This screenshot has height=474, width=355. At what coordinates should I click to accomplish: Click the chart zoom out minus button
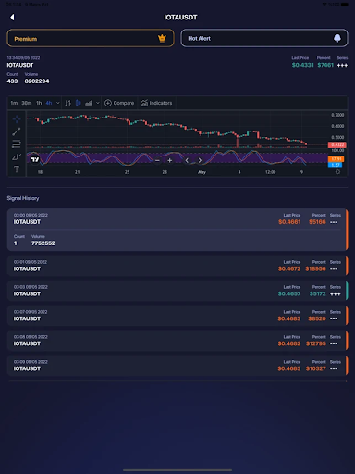click(157, 160)
